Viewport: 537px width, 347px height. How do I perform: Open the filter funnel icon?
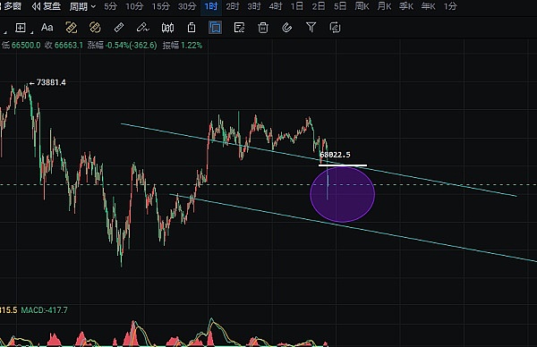tap(311, 27)
